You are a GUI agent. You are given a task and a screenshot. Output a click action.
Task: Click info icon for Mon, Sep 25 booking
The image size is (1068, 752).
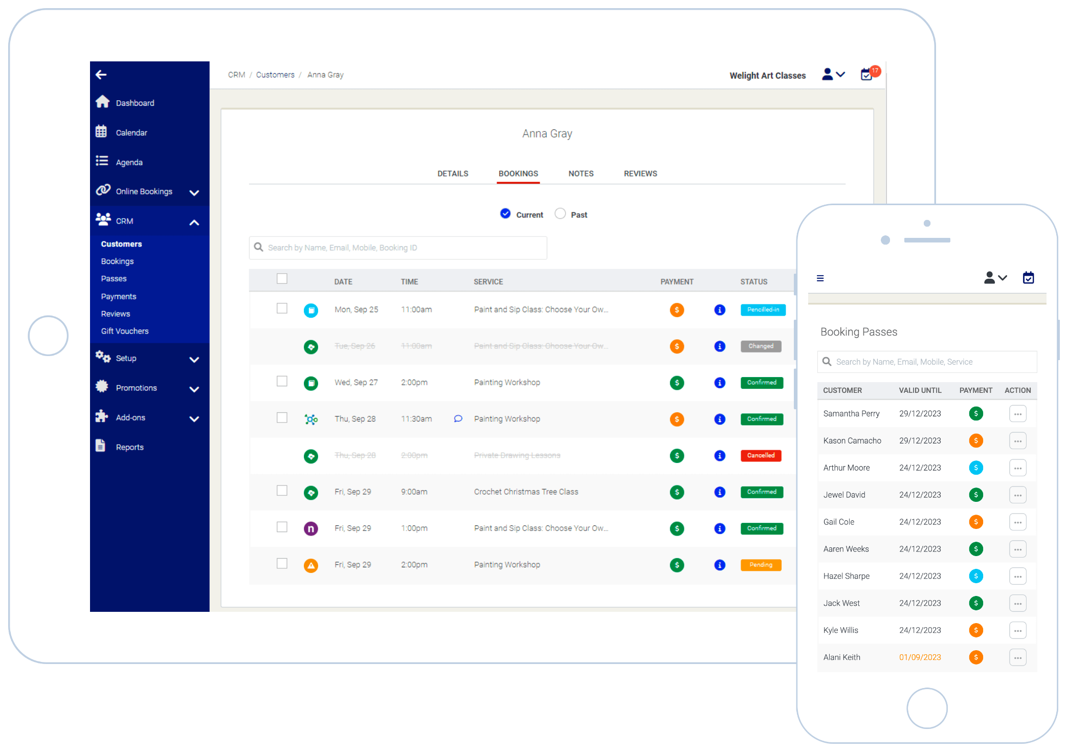(720, 310)
